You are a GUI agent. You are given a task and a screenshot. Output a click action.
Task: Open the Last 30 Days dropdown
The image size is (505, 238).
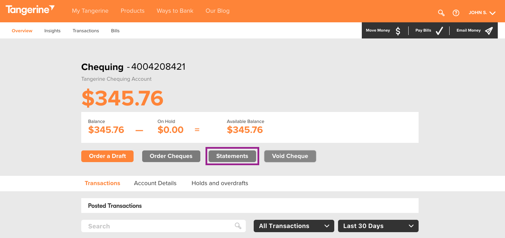[x=378, y=226]
